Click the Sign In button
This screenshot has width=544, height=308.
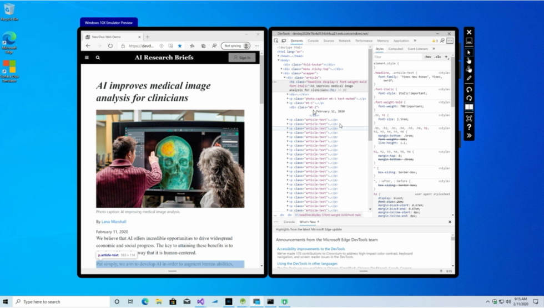coord(242,58)
